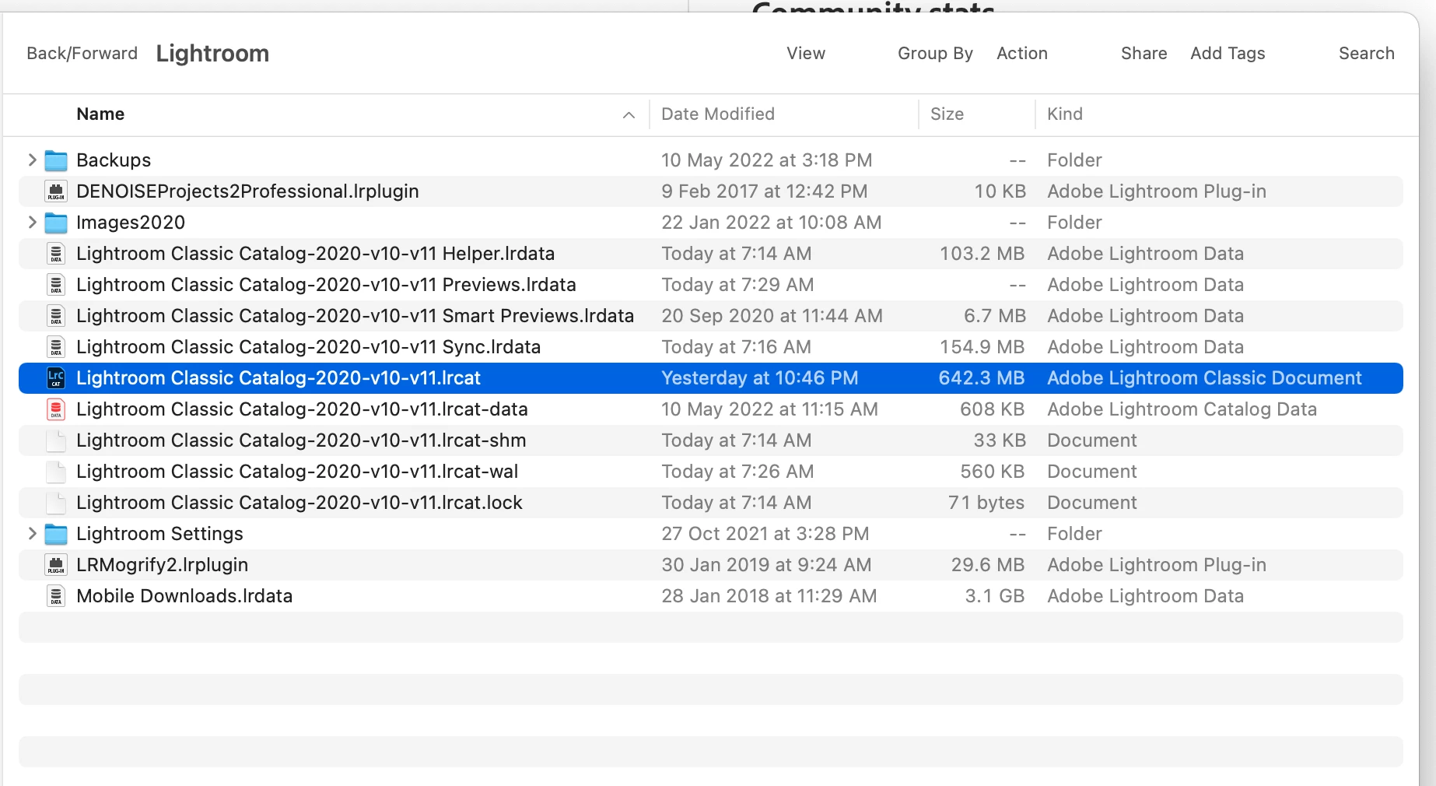The width and height of the screenshot is (1436, 786).
Task: Select the Catalog Sync.lrdata file name
Action: [x=308, y=347]
